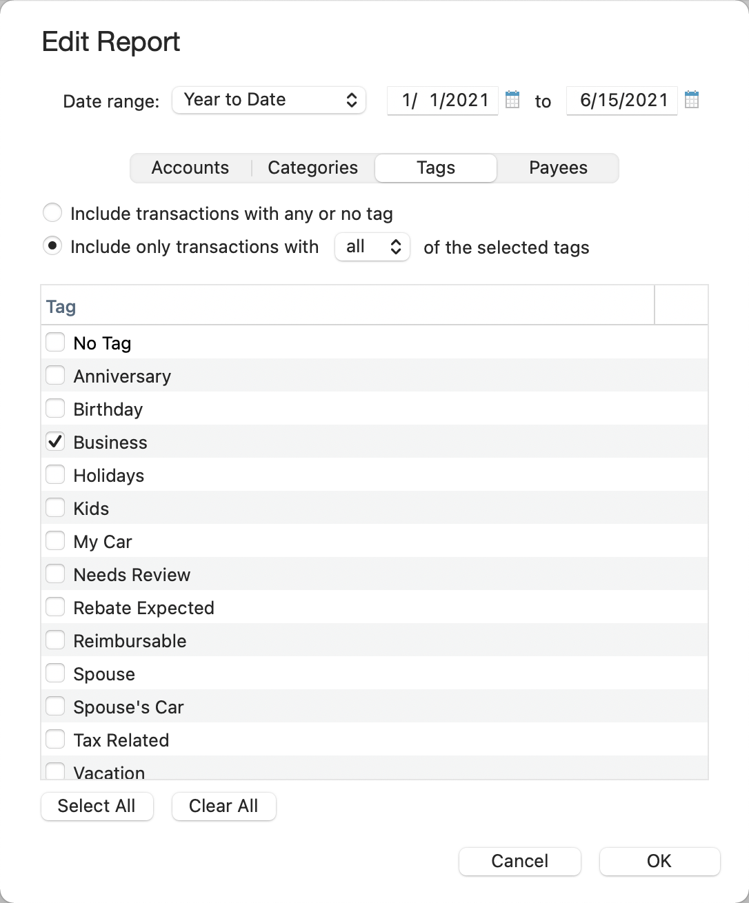Tick the Reimbursable tag checkbox

point(55,640)
